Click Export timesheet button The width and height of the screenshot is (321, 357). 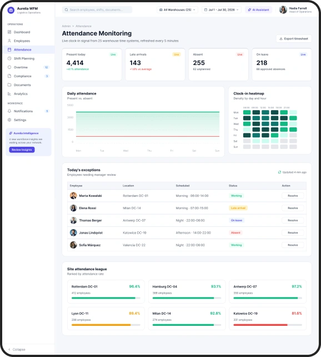pos(294,39)
